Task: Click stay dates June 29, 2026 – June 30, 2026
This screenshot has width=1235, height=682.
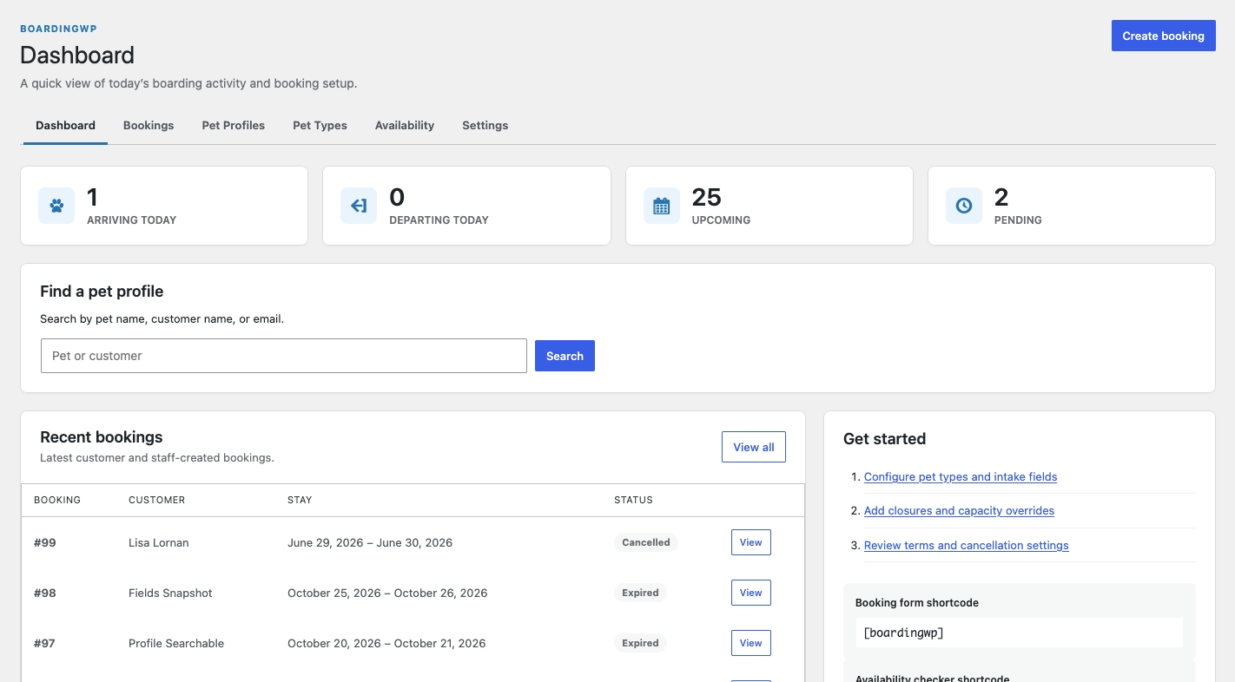Action: pos(370,542)
